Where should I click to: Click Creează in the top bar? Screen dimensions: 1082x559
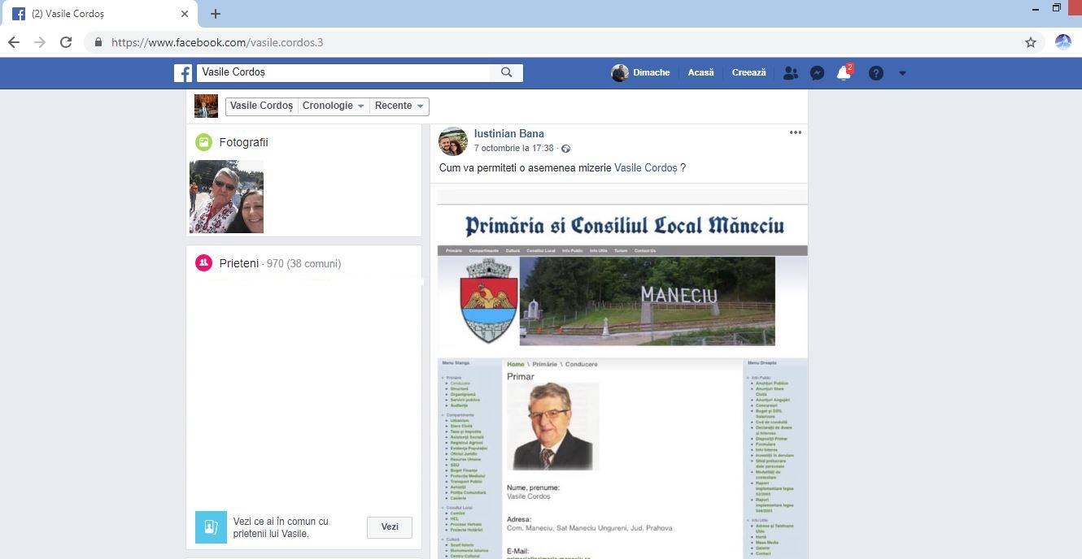pyautogui.click(x=748, y=72)
